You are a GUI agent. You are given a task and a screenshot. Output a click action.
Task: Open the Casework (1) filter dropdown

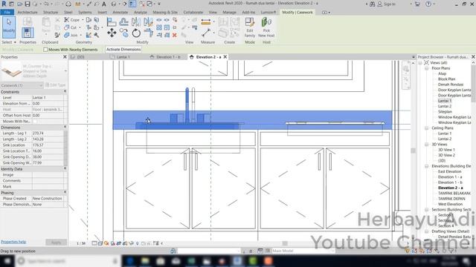click(x=22, y=85)
